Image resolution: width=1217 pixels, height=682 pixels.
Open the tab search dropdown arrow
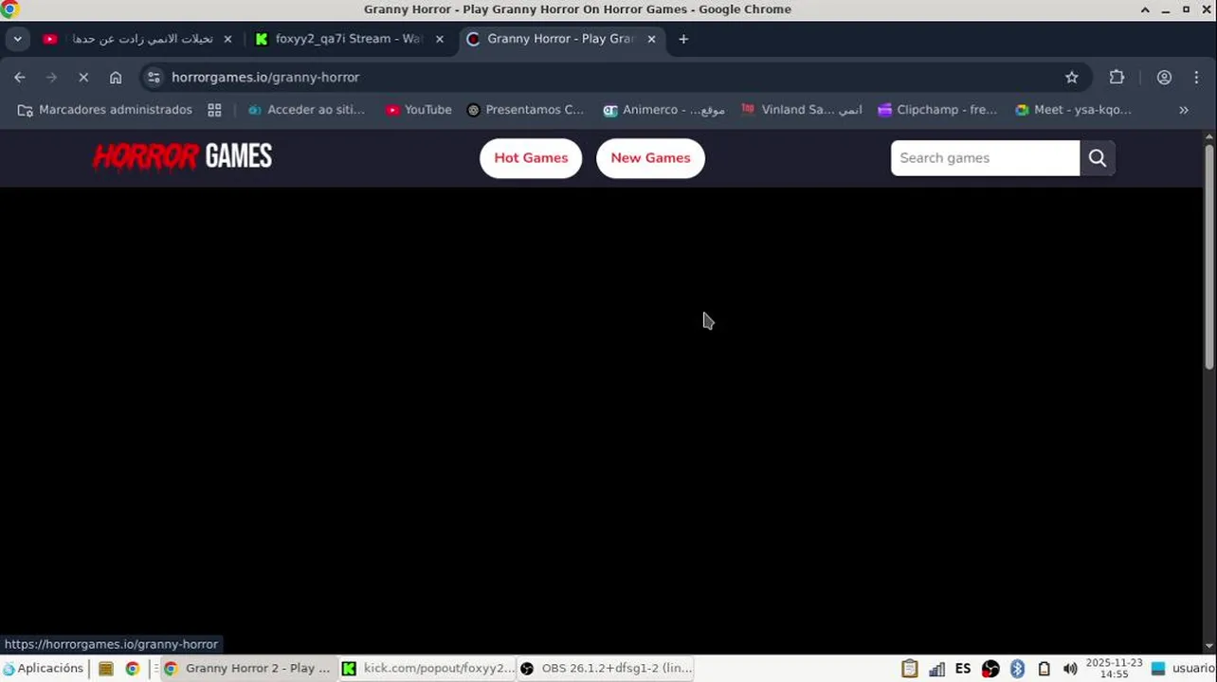[17, 39]
